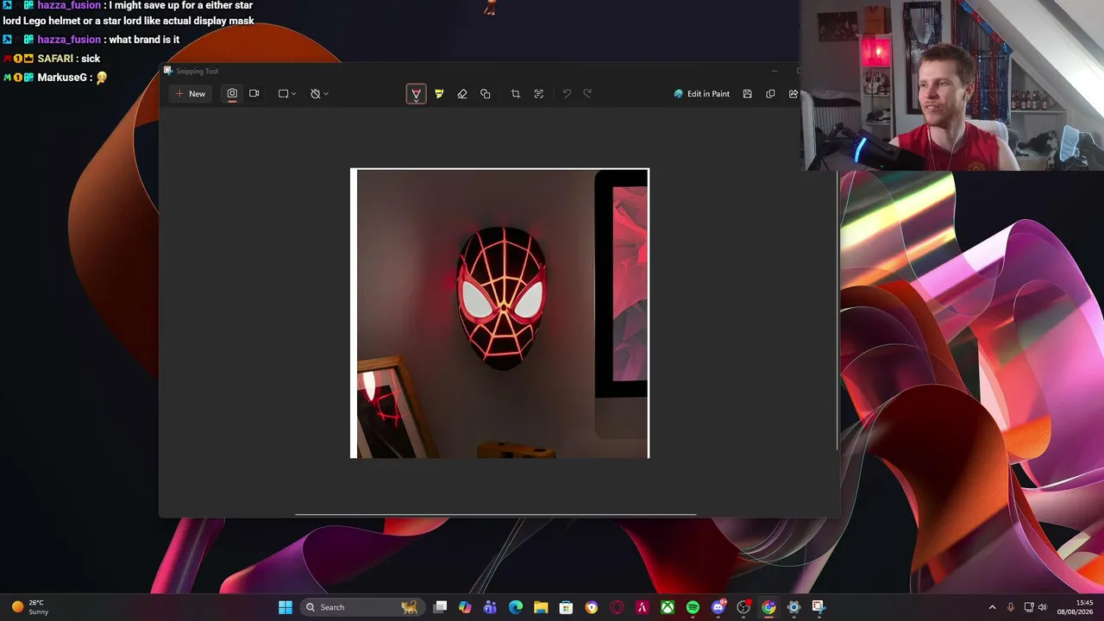Click the Snipping Tool taskbar icon

tap(819, 607)
